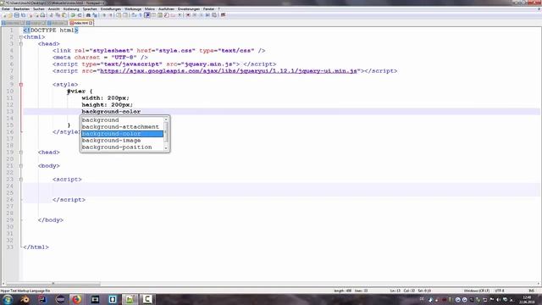Open the Fenster menu
The width and height of the screenshot is (542, 305).
click(x=208, y=9)
